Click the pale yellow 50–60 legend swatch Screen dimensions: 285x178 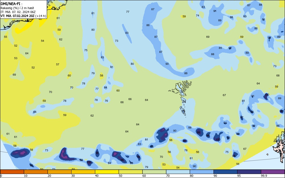[131, 172]
